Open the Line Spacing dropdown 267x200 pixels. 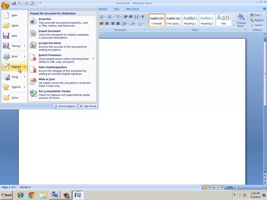pyautogui.click(x=125, y=24)
